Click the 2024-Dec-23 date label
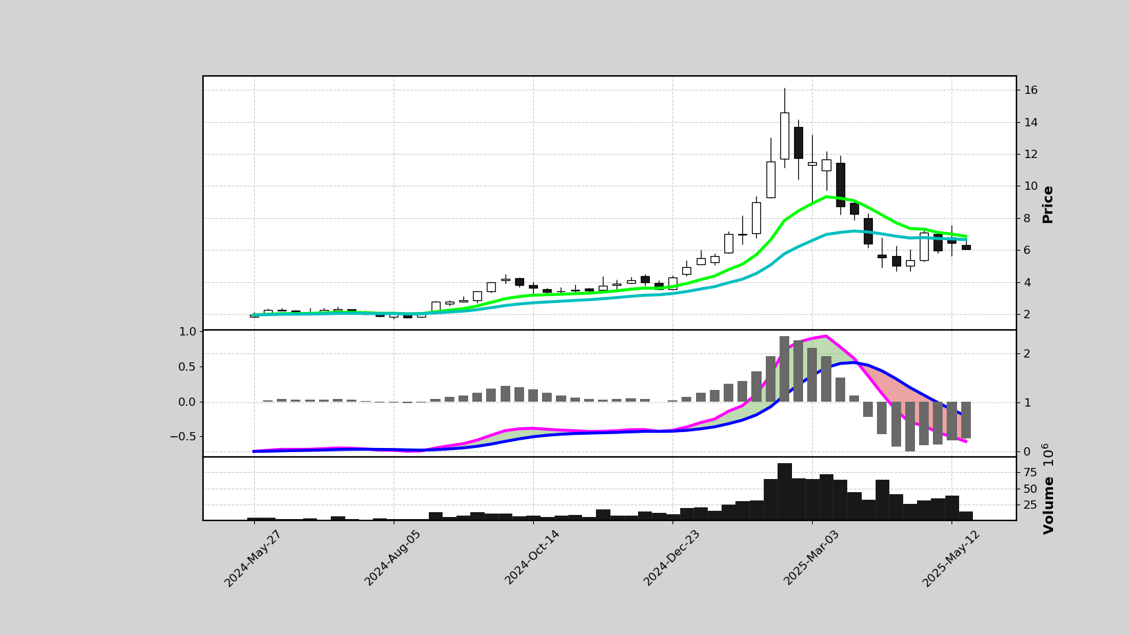Screen dimensions: 1129x635 (x=673, y=558)
